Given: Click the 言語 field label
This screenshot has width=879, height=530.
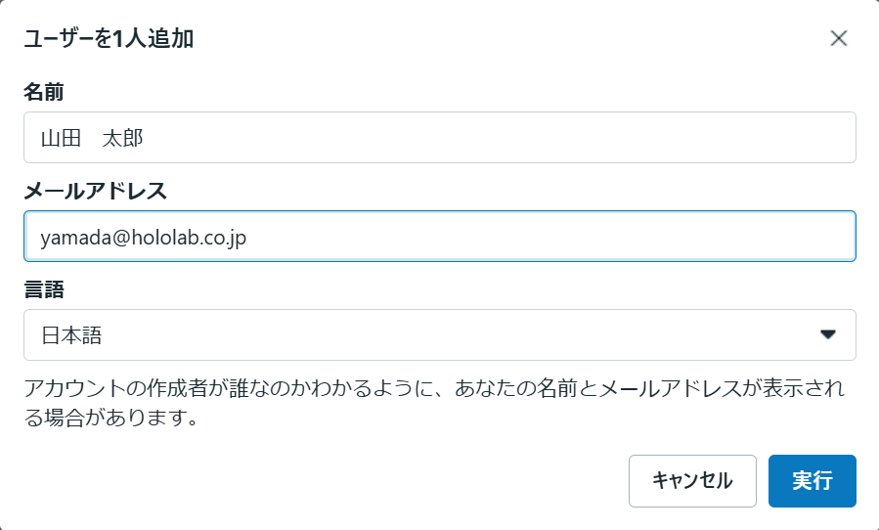Looking at the screenshot, I should (44, 289).
